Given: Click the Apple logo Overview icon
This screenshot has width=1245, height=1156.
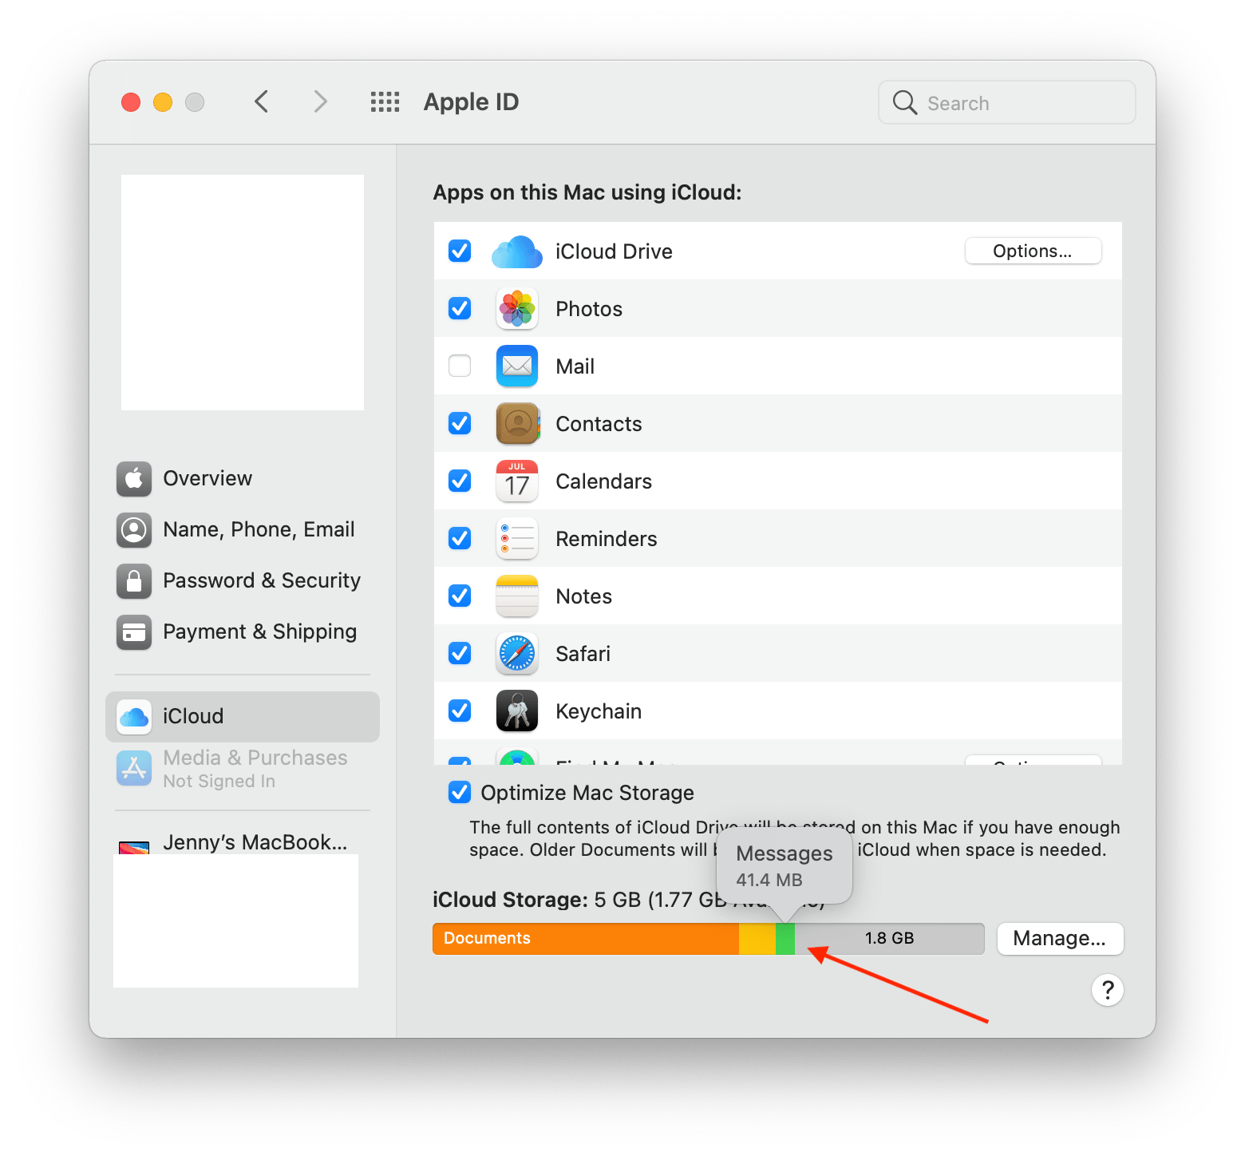Looking at the screenshot, I should 134,479.
